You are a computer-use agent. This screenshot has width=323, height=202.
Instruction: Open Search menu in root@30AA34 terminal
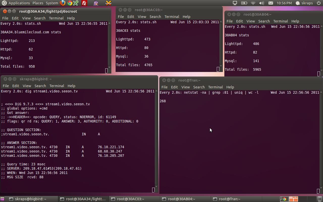point(40,18)
